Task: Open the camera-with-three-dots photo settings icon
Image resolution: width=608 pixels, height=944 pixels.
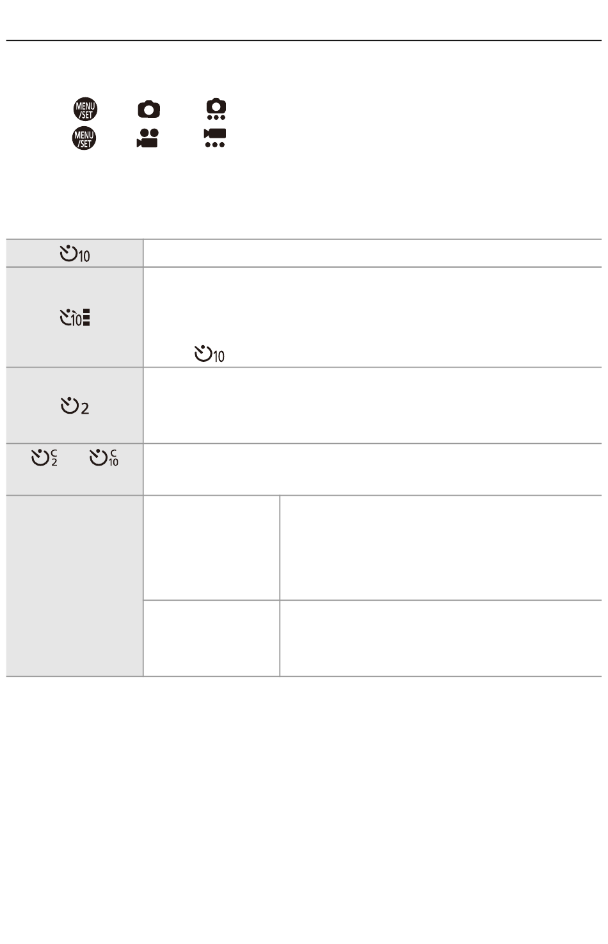Action: coord(216,110)
